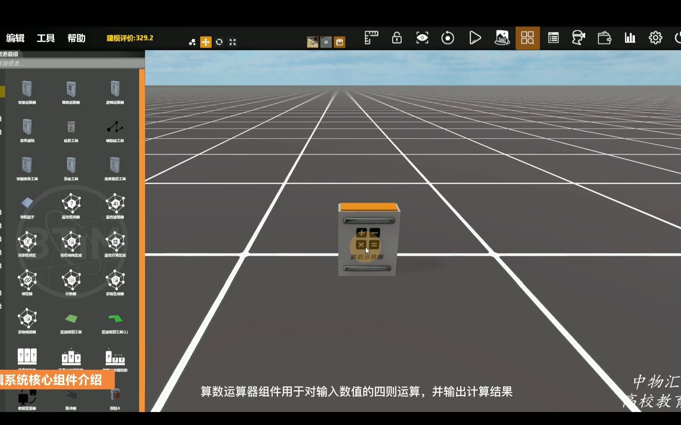Image resolution: width=681 pixels, height=425 pixels.
Task: Select the 玩家检测区 component
Action: point(27,244)
